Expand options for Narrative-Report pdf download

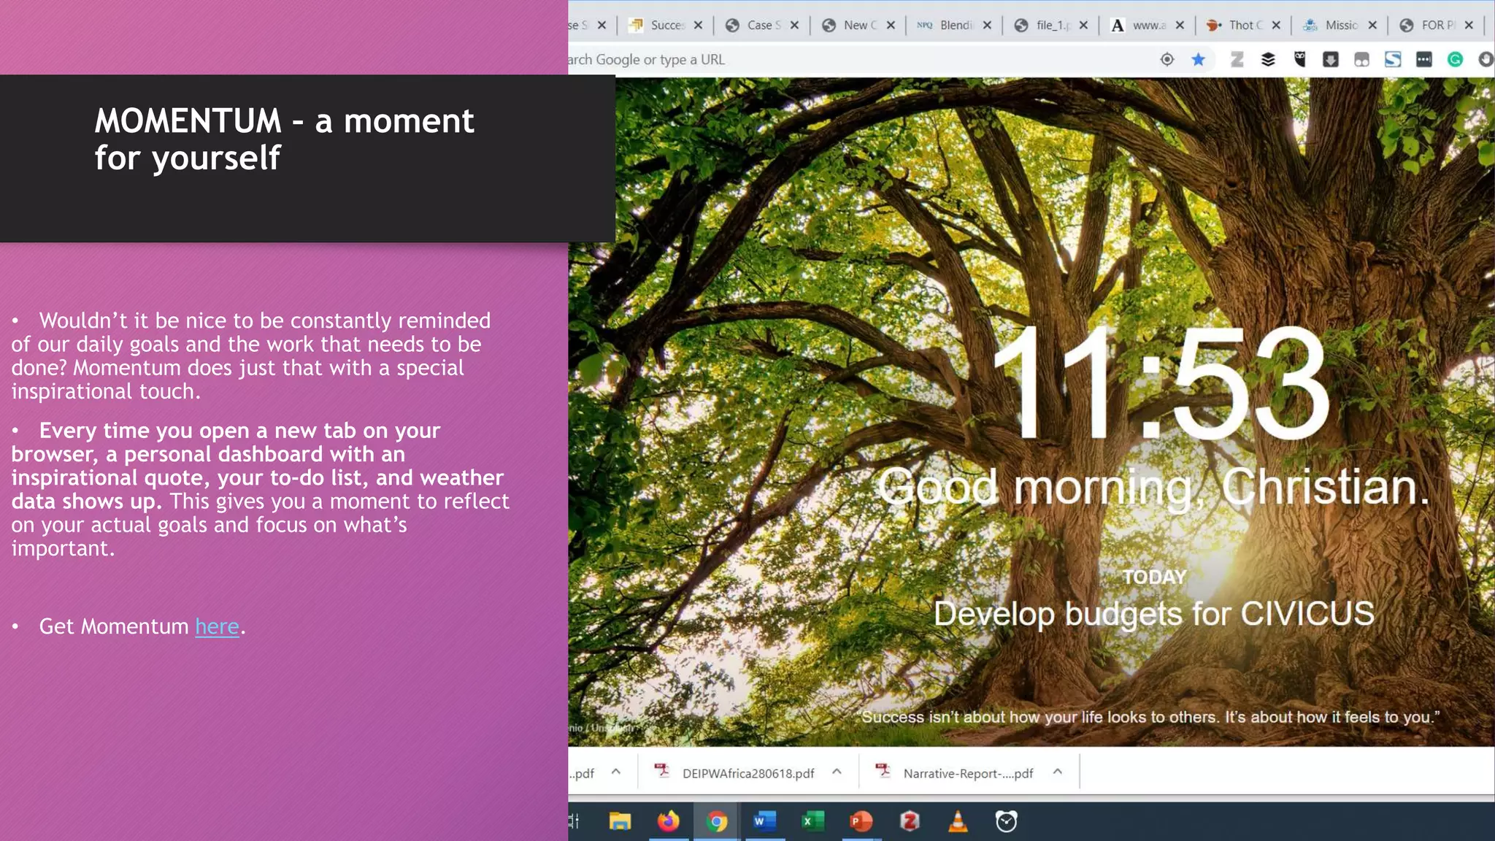click(x=1057, y=772)
